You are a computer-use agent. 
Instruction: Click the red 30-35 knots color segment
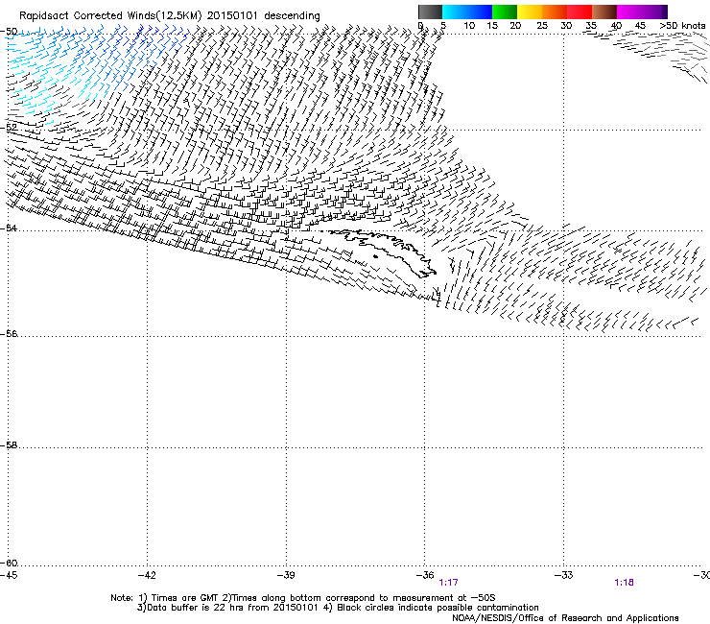tap(580, 12)
